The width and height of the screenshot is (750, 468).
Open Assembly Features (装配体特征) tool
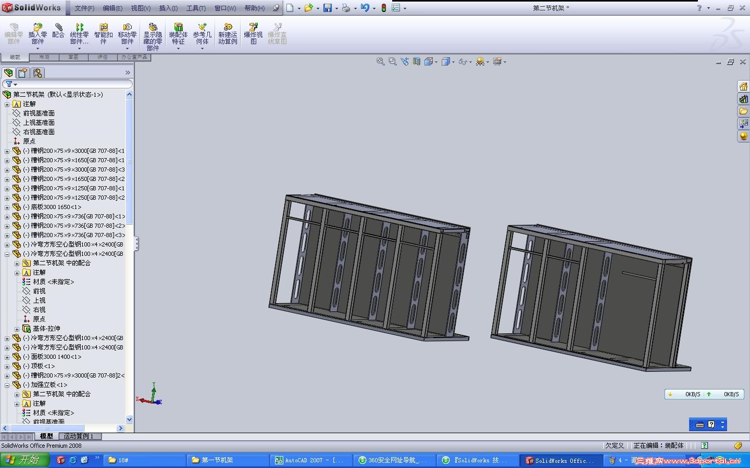178,34
